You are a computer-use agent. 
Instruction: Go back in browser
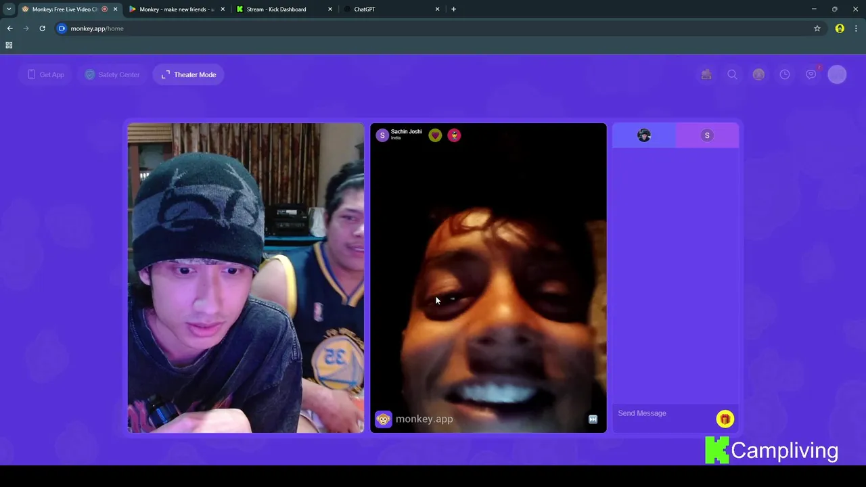(9, 28)
